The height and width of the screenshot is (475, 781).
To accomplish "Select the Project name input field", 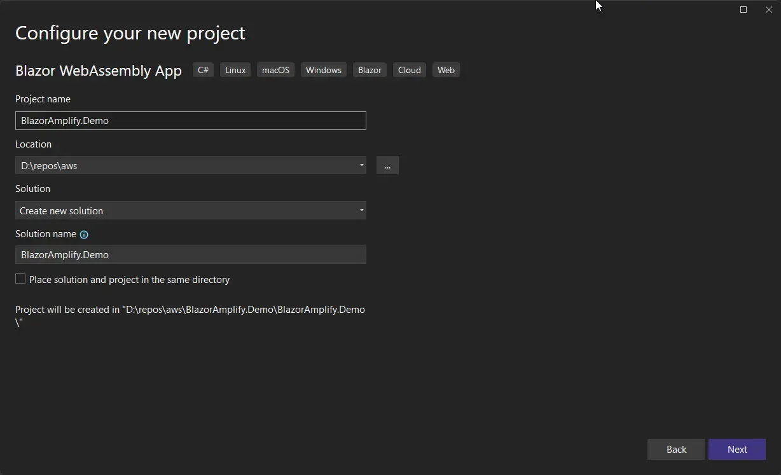I will (191, 120).
